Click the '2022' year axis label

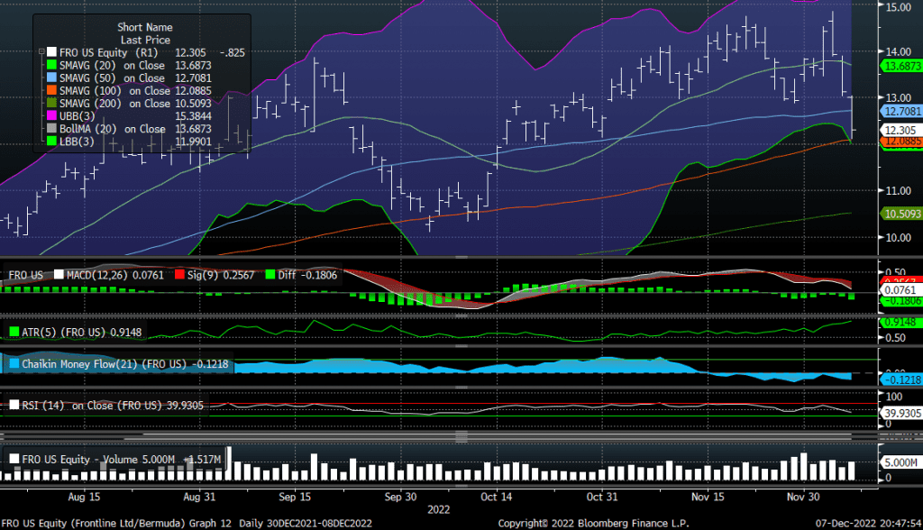pos(439,510)
